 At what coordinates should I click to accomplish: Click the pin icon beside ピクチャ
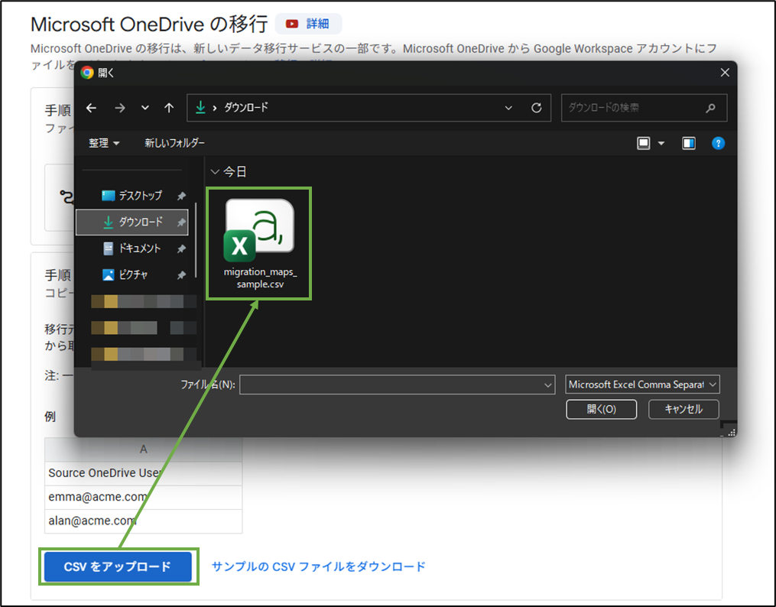(182, 275)
